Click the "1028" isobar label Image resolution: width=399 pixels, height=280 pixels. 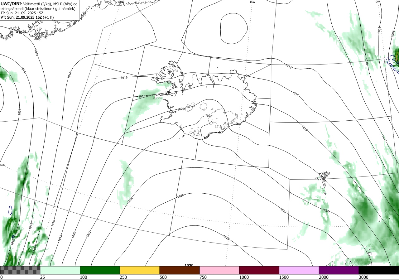pyautogui.click(x=226, y=238)
